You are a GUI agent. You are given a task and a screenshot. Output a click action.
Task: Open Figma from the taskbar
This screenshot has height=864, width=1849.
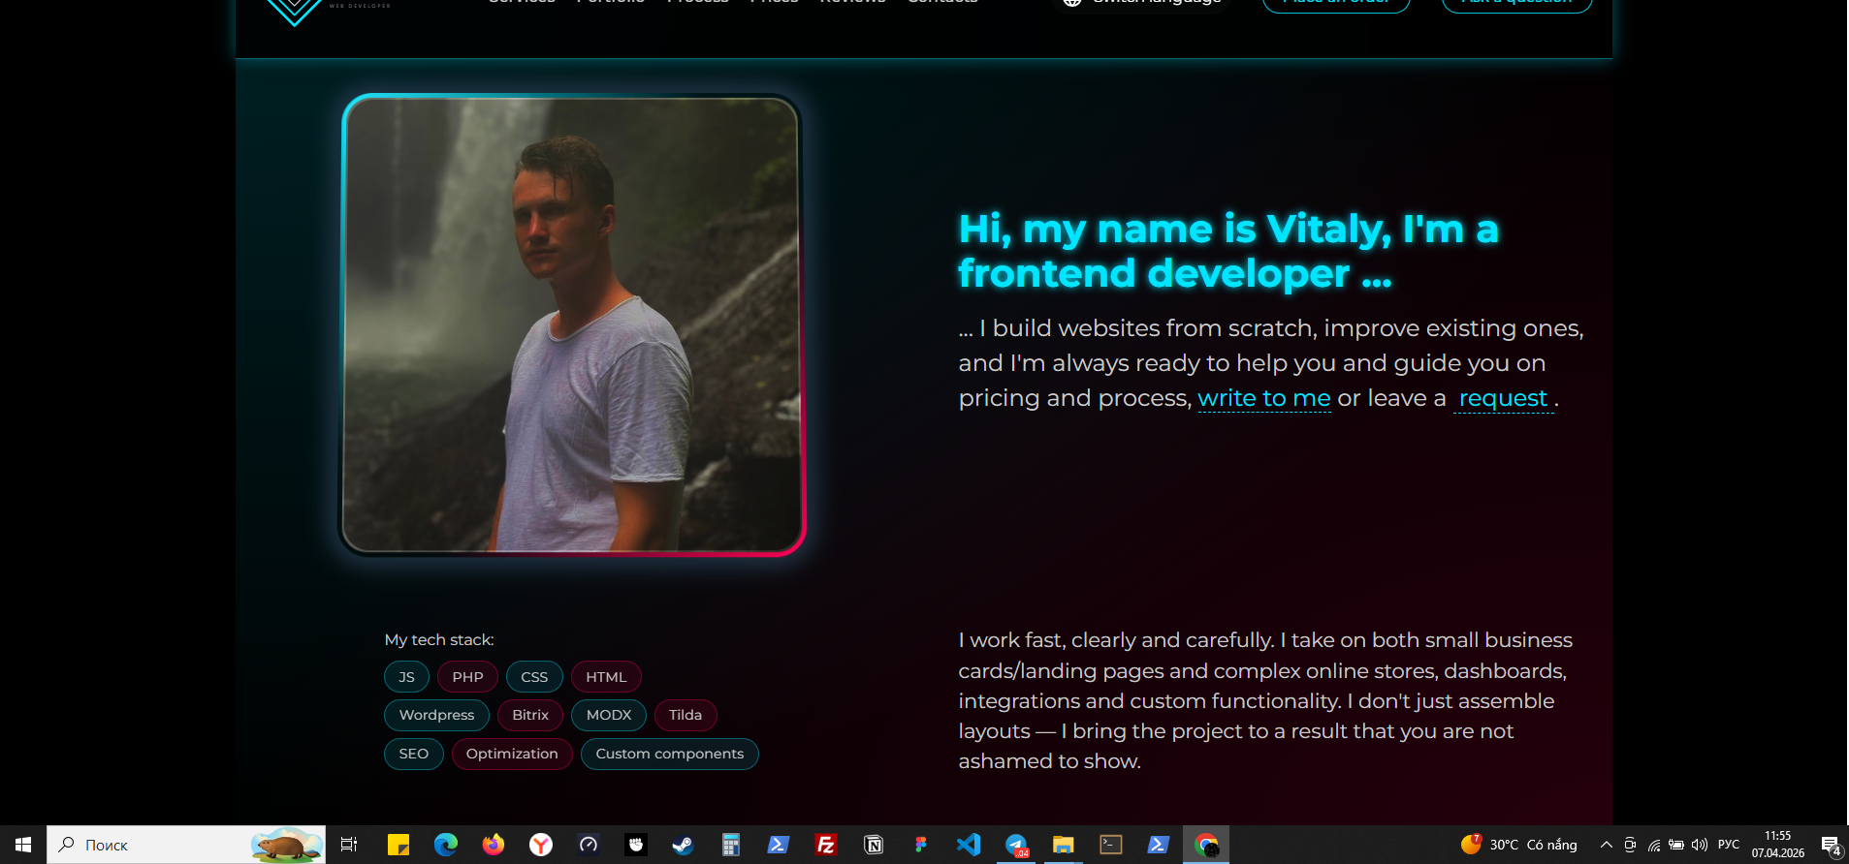[921, 845]
